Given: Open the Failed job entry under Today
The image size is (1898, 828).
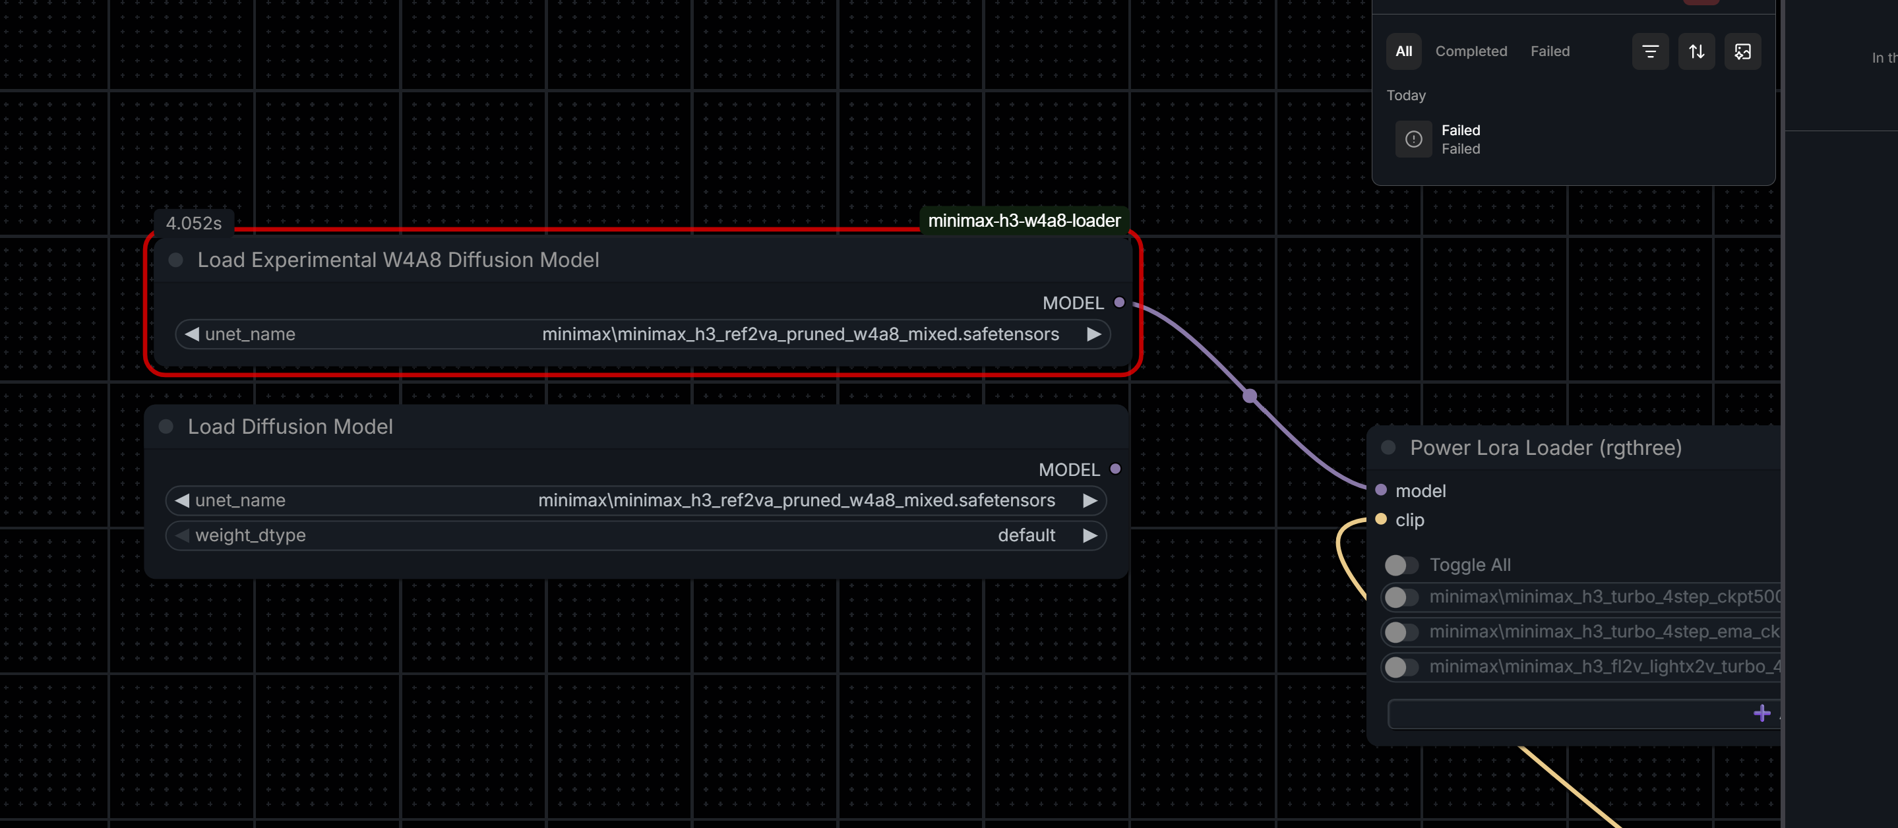Looking at the screenshot, I should pyautogui.click(x=1573, y=139).
